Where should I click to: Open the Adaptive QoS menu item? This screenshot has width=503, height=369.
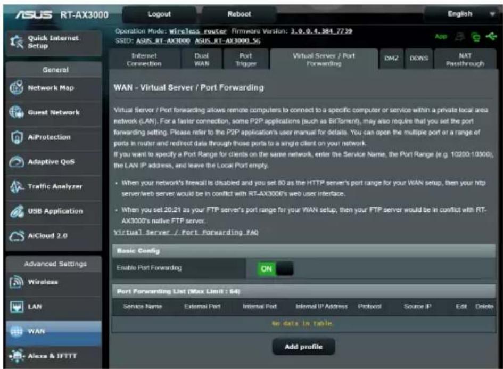point(54,162)
